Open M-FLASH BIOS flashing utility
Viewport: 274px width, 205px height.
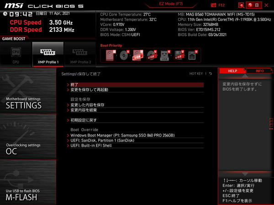click(28, 182)
